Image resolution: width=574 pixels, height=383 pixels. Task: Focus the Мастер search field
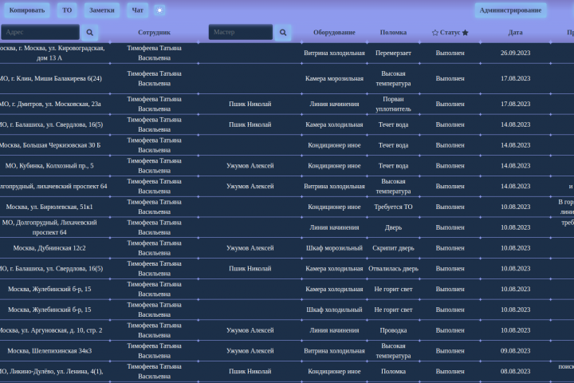(241, 32)
